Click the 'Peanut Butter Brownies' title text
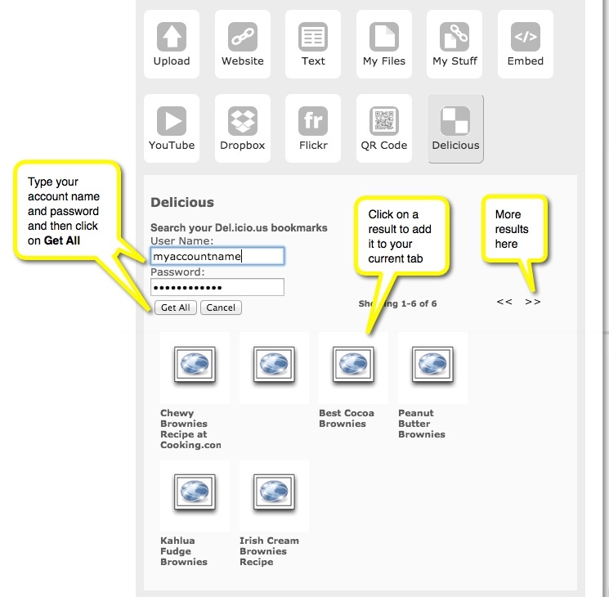 (422, 424)
